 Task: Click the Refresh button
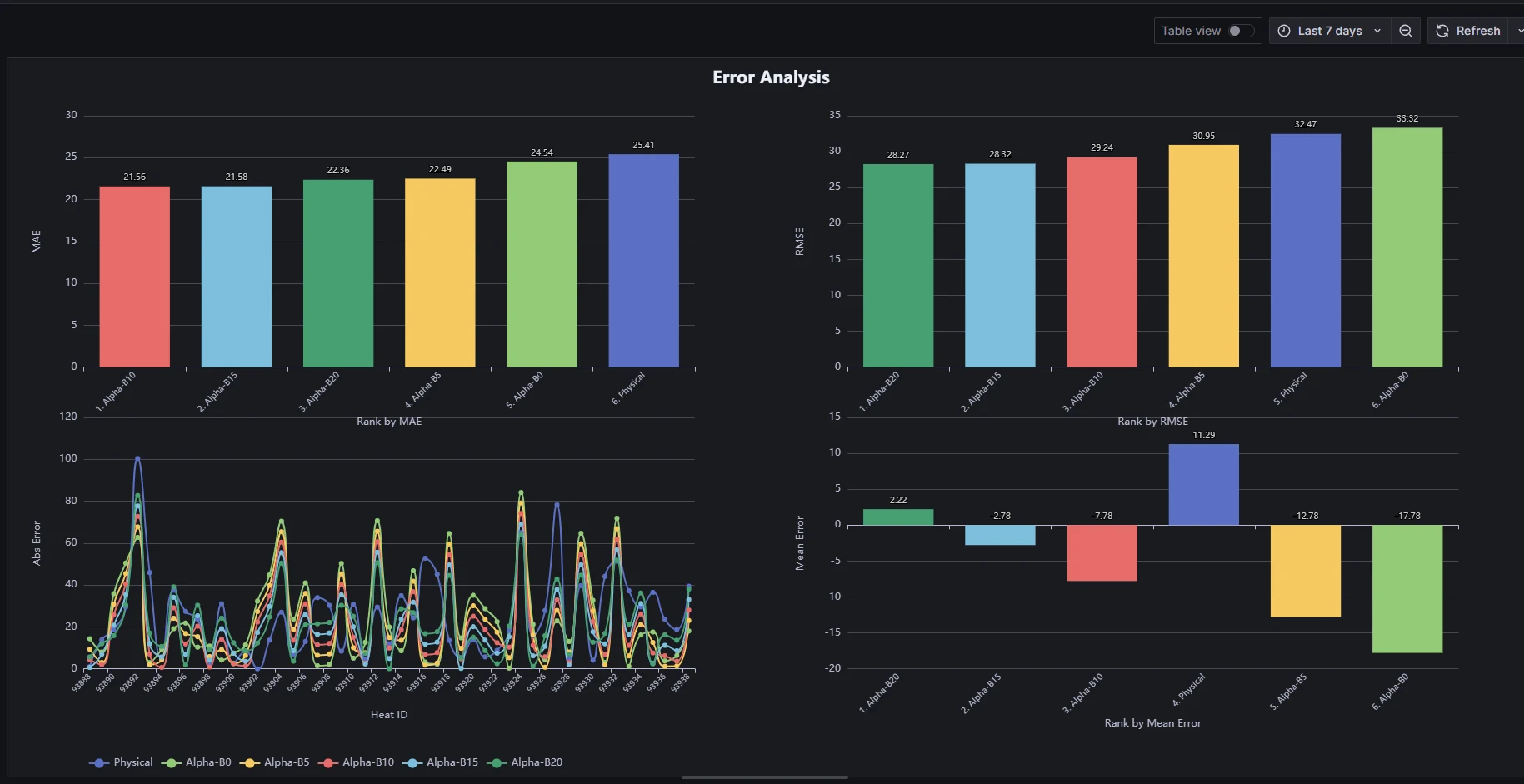(x=1469, y=31)
